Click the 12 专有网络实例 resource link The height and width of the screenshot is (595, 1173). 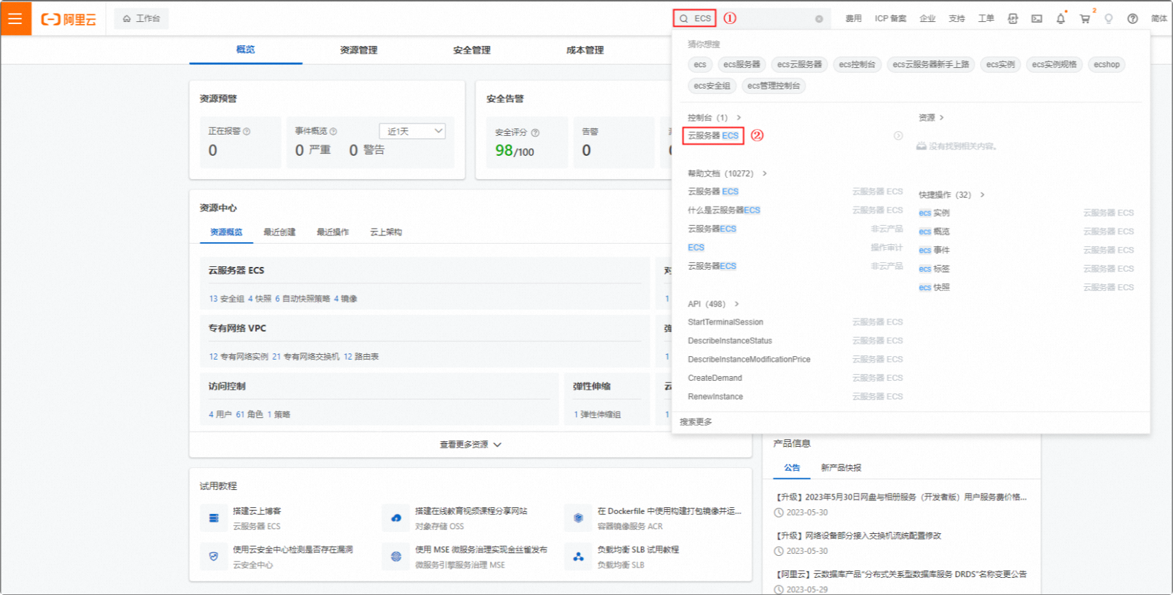pos(238,356)
